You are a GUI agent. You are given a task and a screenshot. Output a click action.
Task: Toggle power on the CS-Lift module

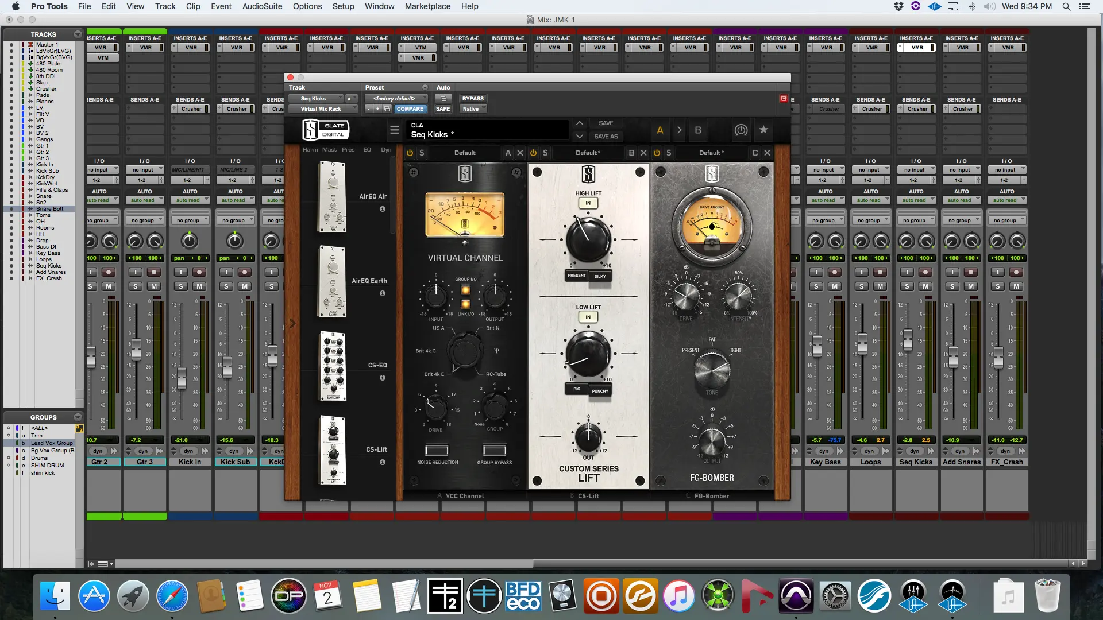pyautogui.click(x=533, y=153)
